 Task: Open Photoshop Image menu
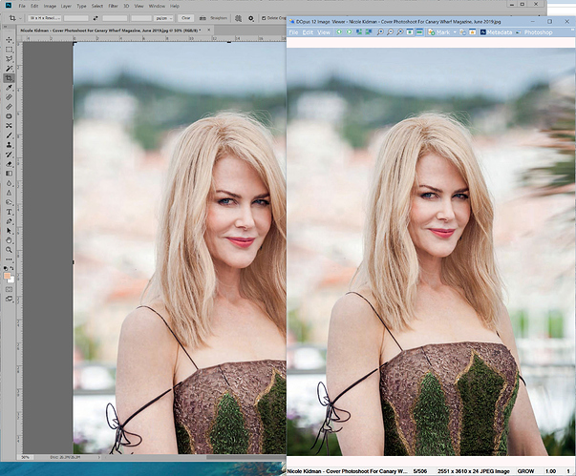coord(50,6)
